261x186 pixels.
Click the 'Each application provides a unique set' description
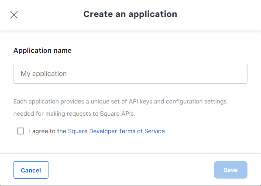(120, 107)
